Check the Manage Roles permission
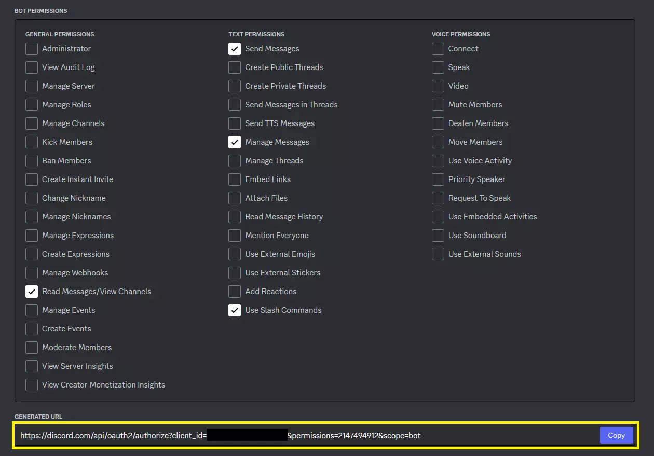Image resolution: width=654 pixels, height=456 pixels. pos(32,105)
